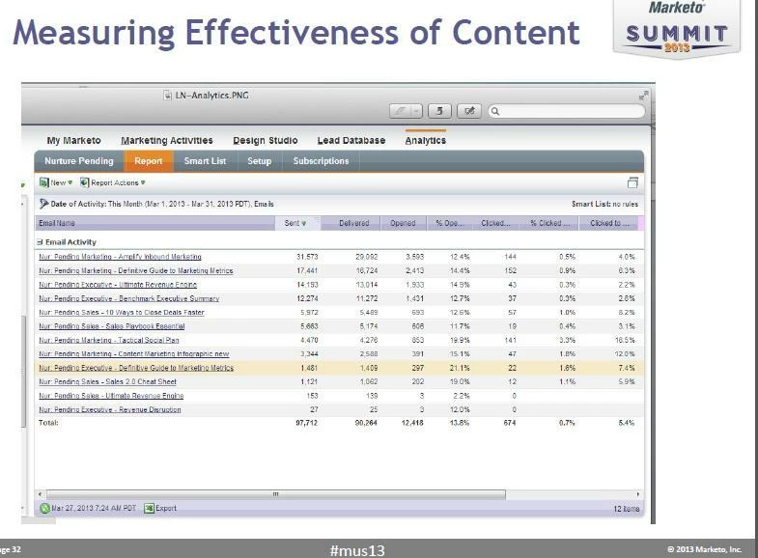Open Nur: Pending Marketing - Amplify Inbound Marketing
The height and width of the screenshot is (558, 758).
pyautogui.click(x=120, y=257)
